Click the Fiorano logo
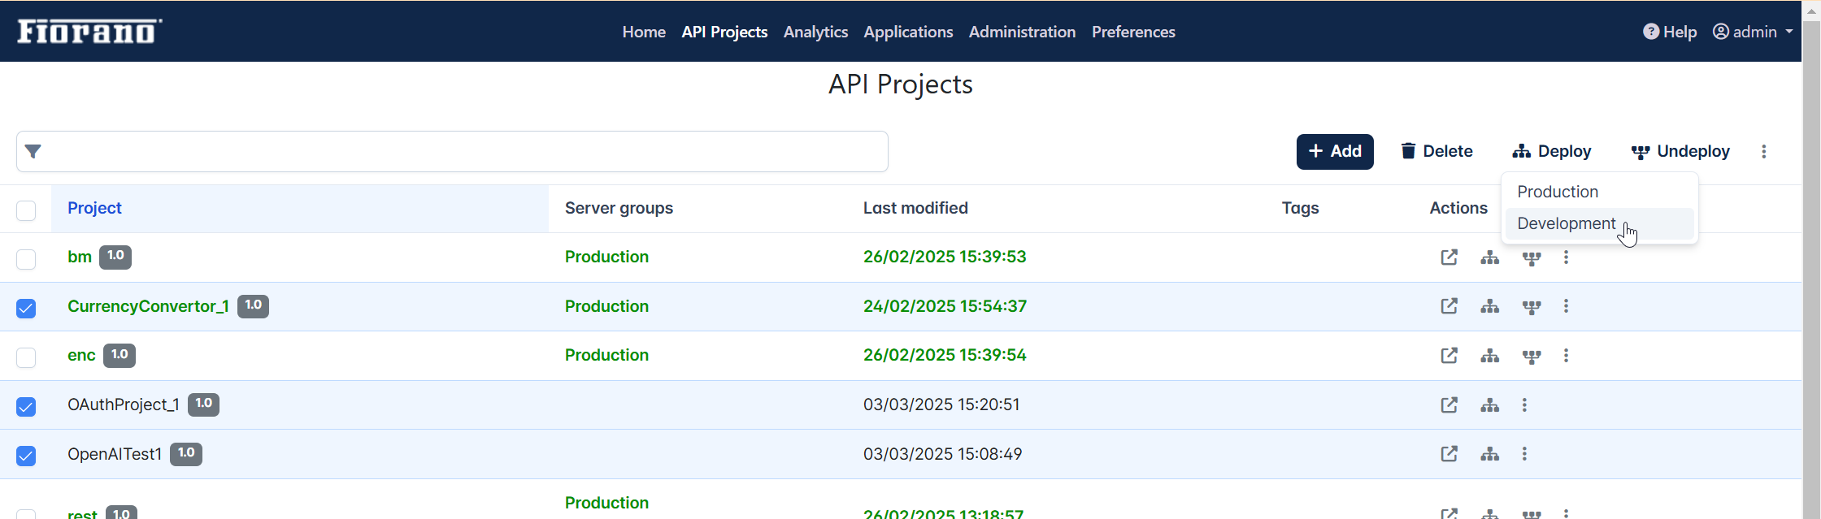1821x519 pixels. click(89, 31)
